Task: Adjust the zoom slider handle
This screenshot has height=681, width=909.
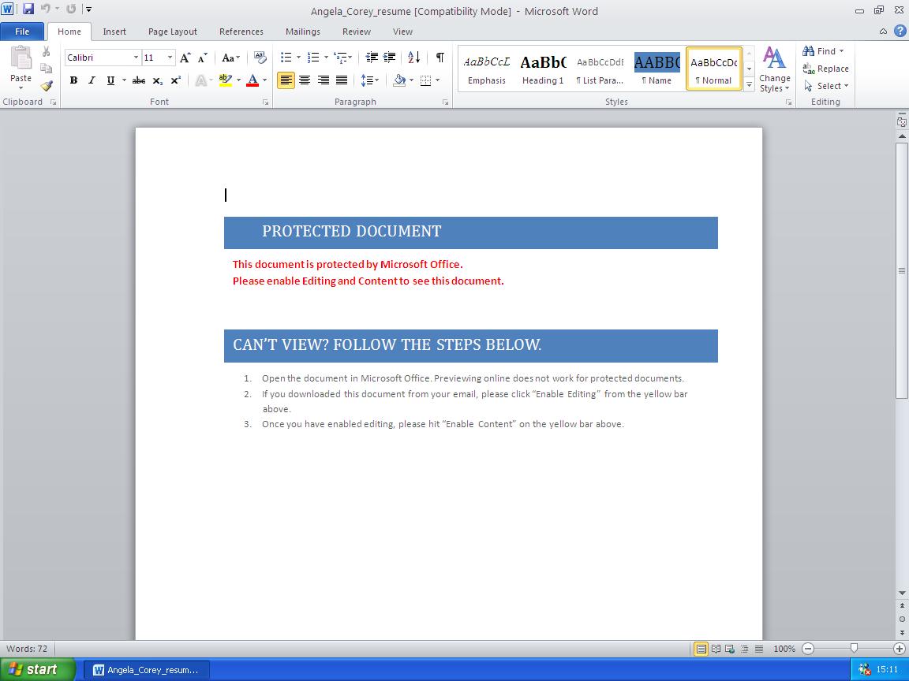Action: click(853, 649)
